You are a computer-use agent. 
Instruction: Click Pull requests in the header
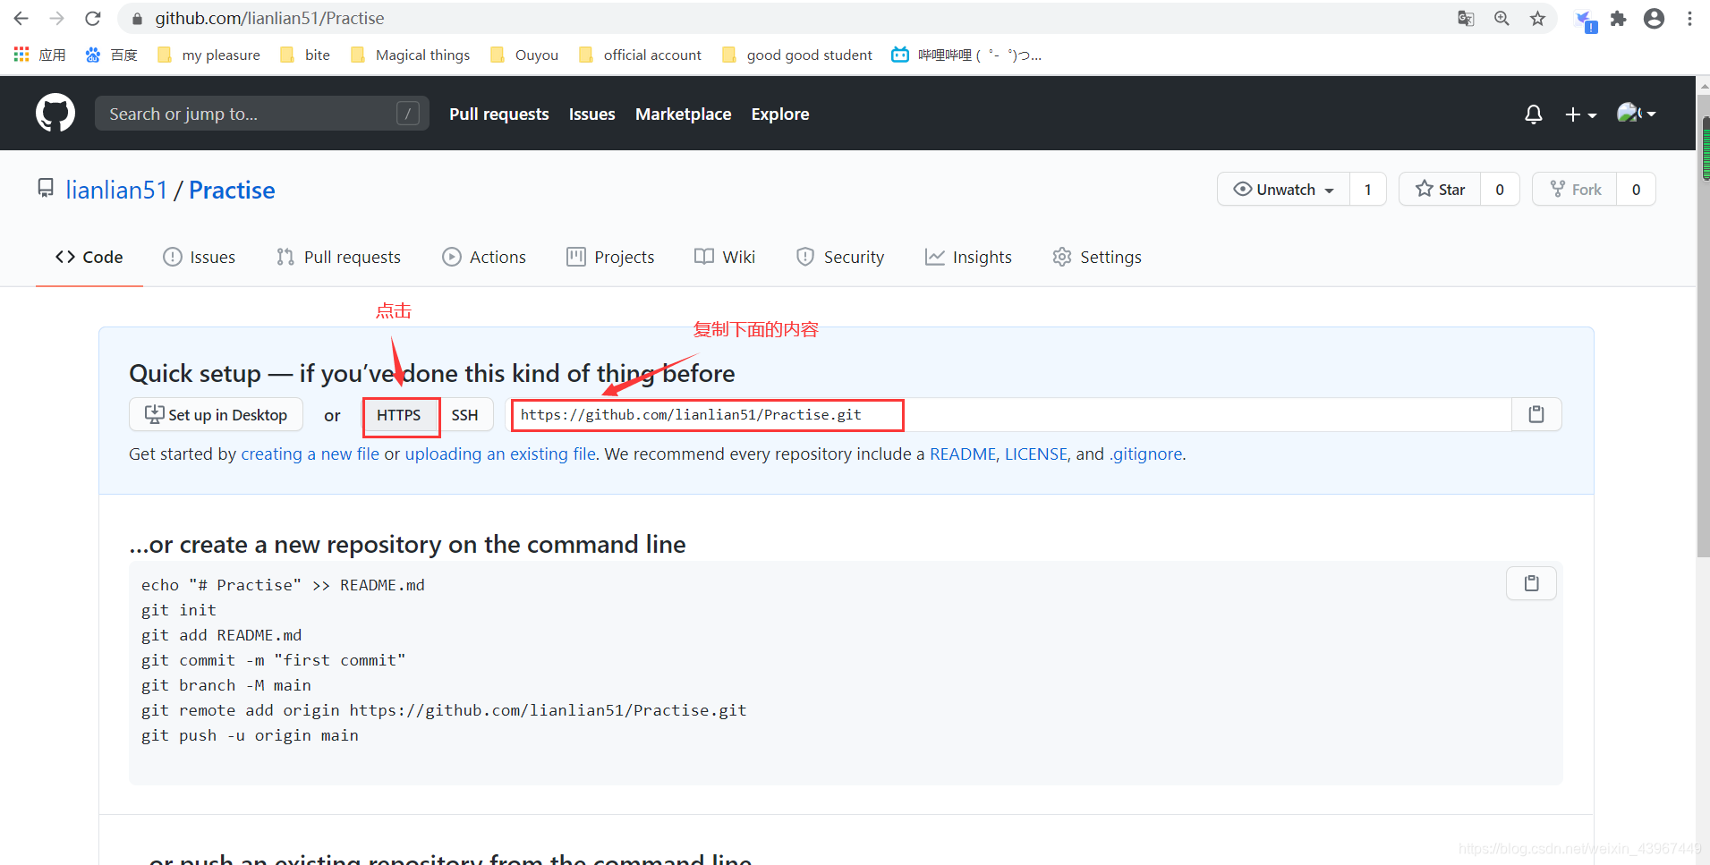(499, 114)
